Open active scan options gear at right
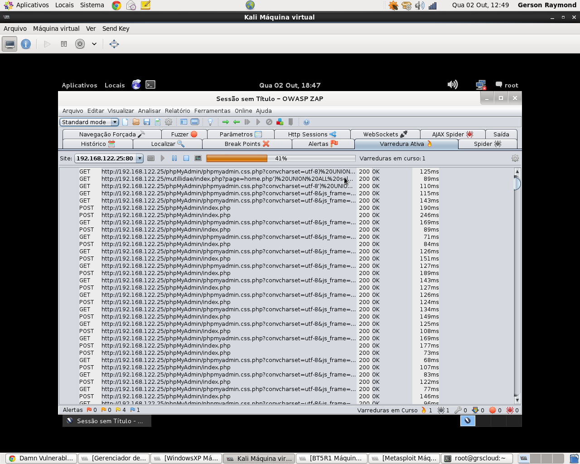Image resolution: width=580 pixels, height=464 pixels. [515, 158]
